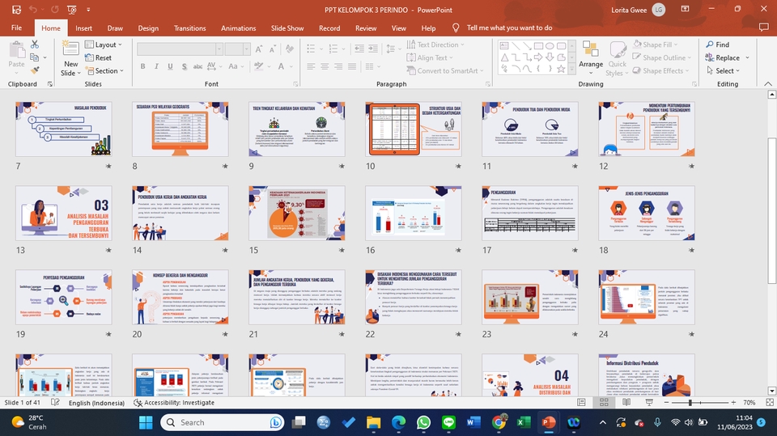
Task: Expand the Section dropdown
Action: coord(104,71)
